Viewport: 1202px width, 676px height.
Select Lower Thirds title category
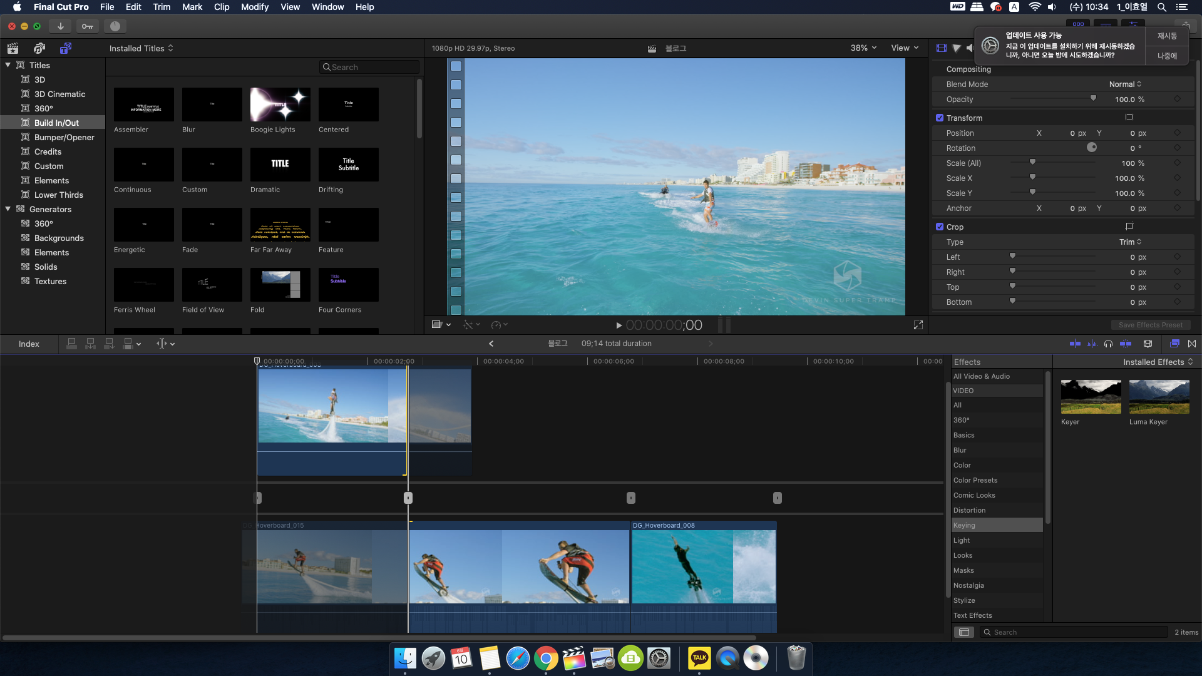[x=53, y=195]
